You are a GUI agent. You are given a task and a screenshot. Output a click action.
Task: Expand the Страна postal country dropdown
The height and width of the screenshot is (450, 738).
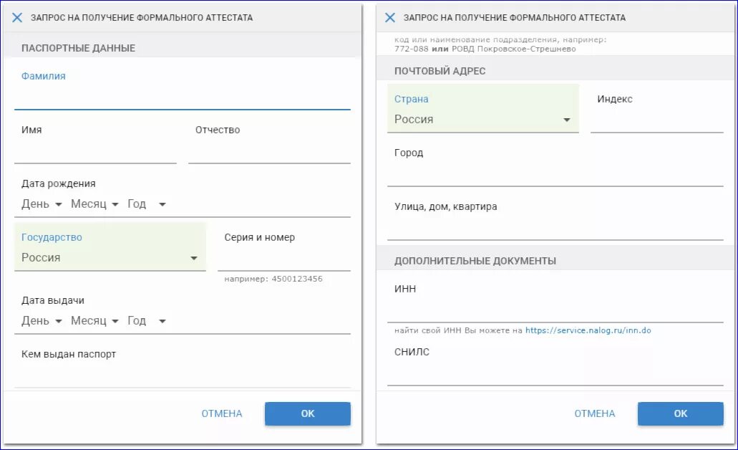point(482,120)
